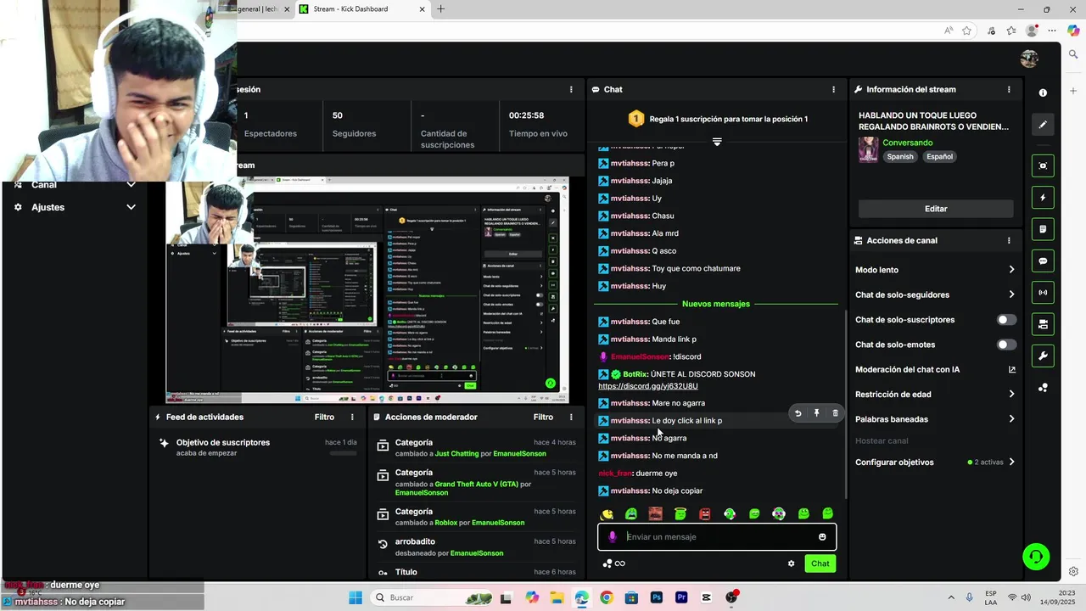Viewport: 1086px width, 611px height.
Task: Toggle Chat de solo-emotes switch
Action: [x=1006, y=345]
